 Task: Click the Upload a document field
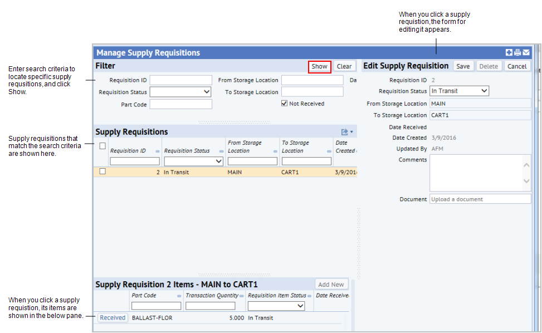tap(480, 199)
